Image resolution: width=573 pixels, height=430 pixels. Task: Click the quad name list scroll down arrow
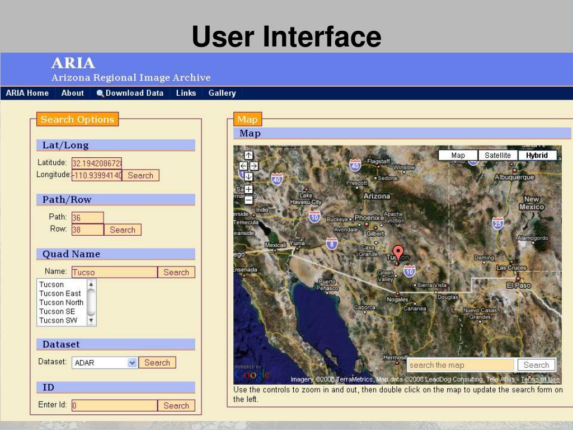point(91,321)
